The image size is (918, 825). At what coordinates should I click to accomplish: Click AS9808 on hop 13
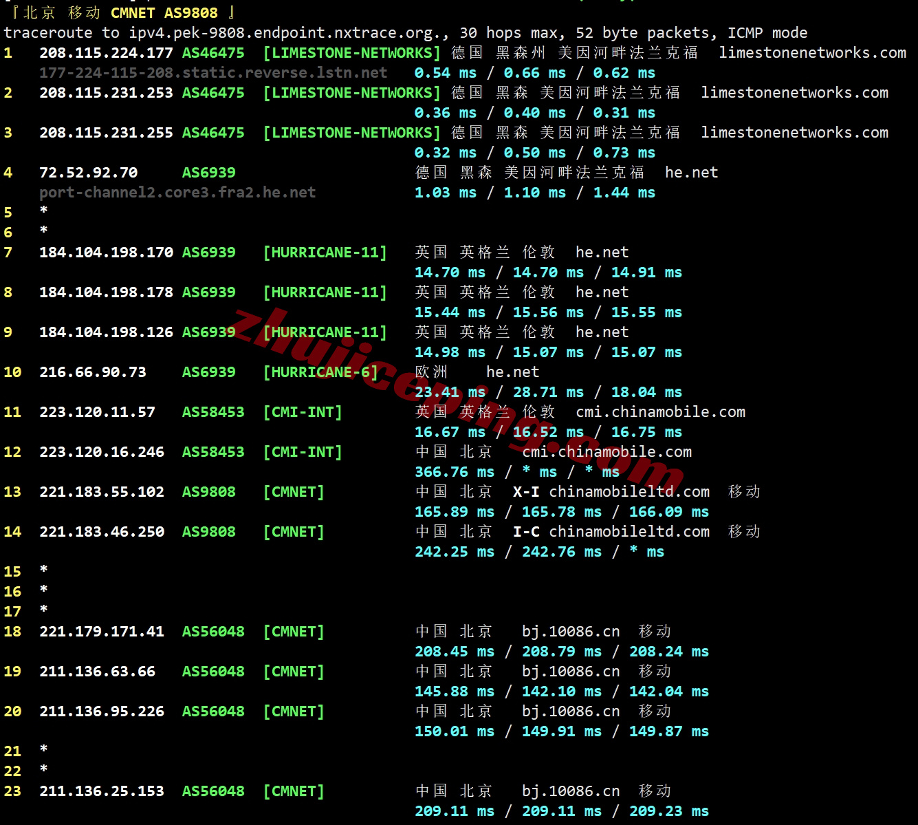209,492
